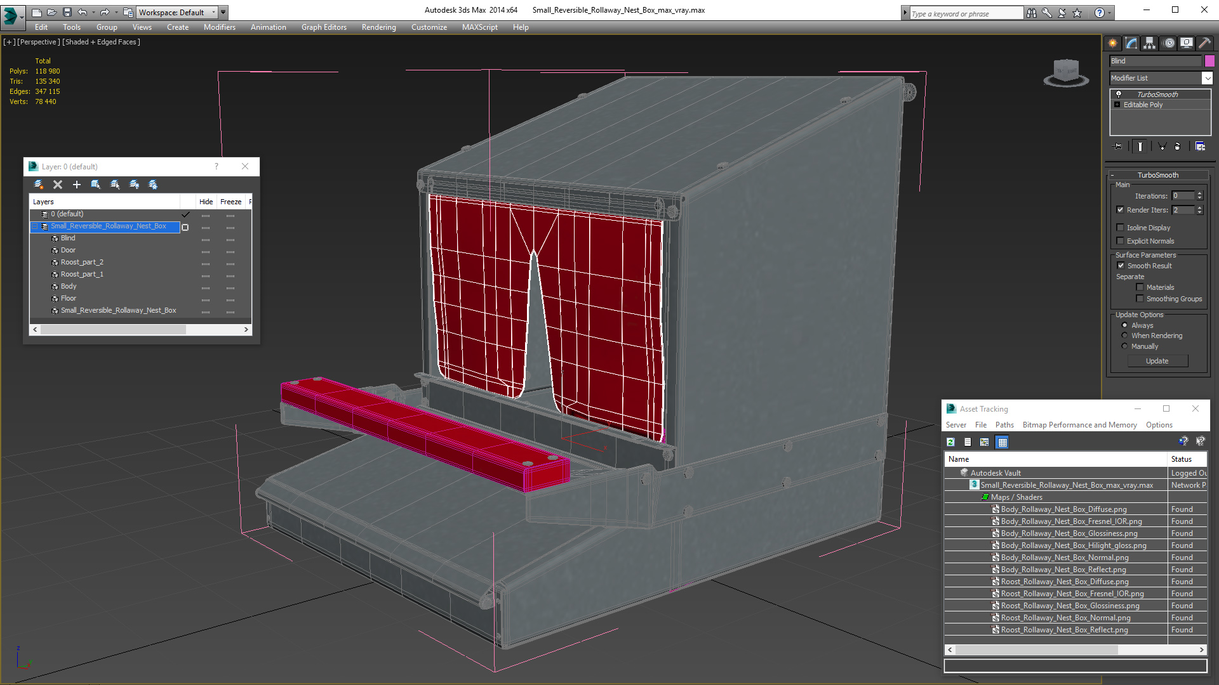Viewport: 1219px width, 685px height.
Task: Click Create New Layer icon in the Layer dialog
Action: [39, 185]
